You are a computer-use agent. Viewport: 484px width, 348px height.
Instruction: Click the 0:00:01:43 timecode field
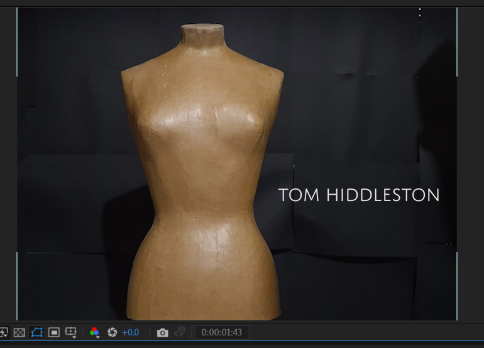pos(222,332)
